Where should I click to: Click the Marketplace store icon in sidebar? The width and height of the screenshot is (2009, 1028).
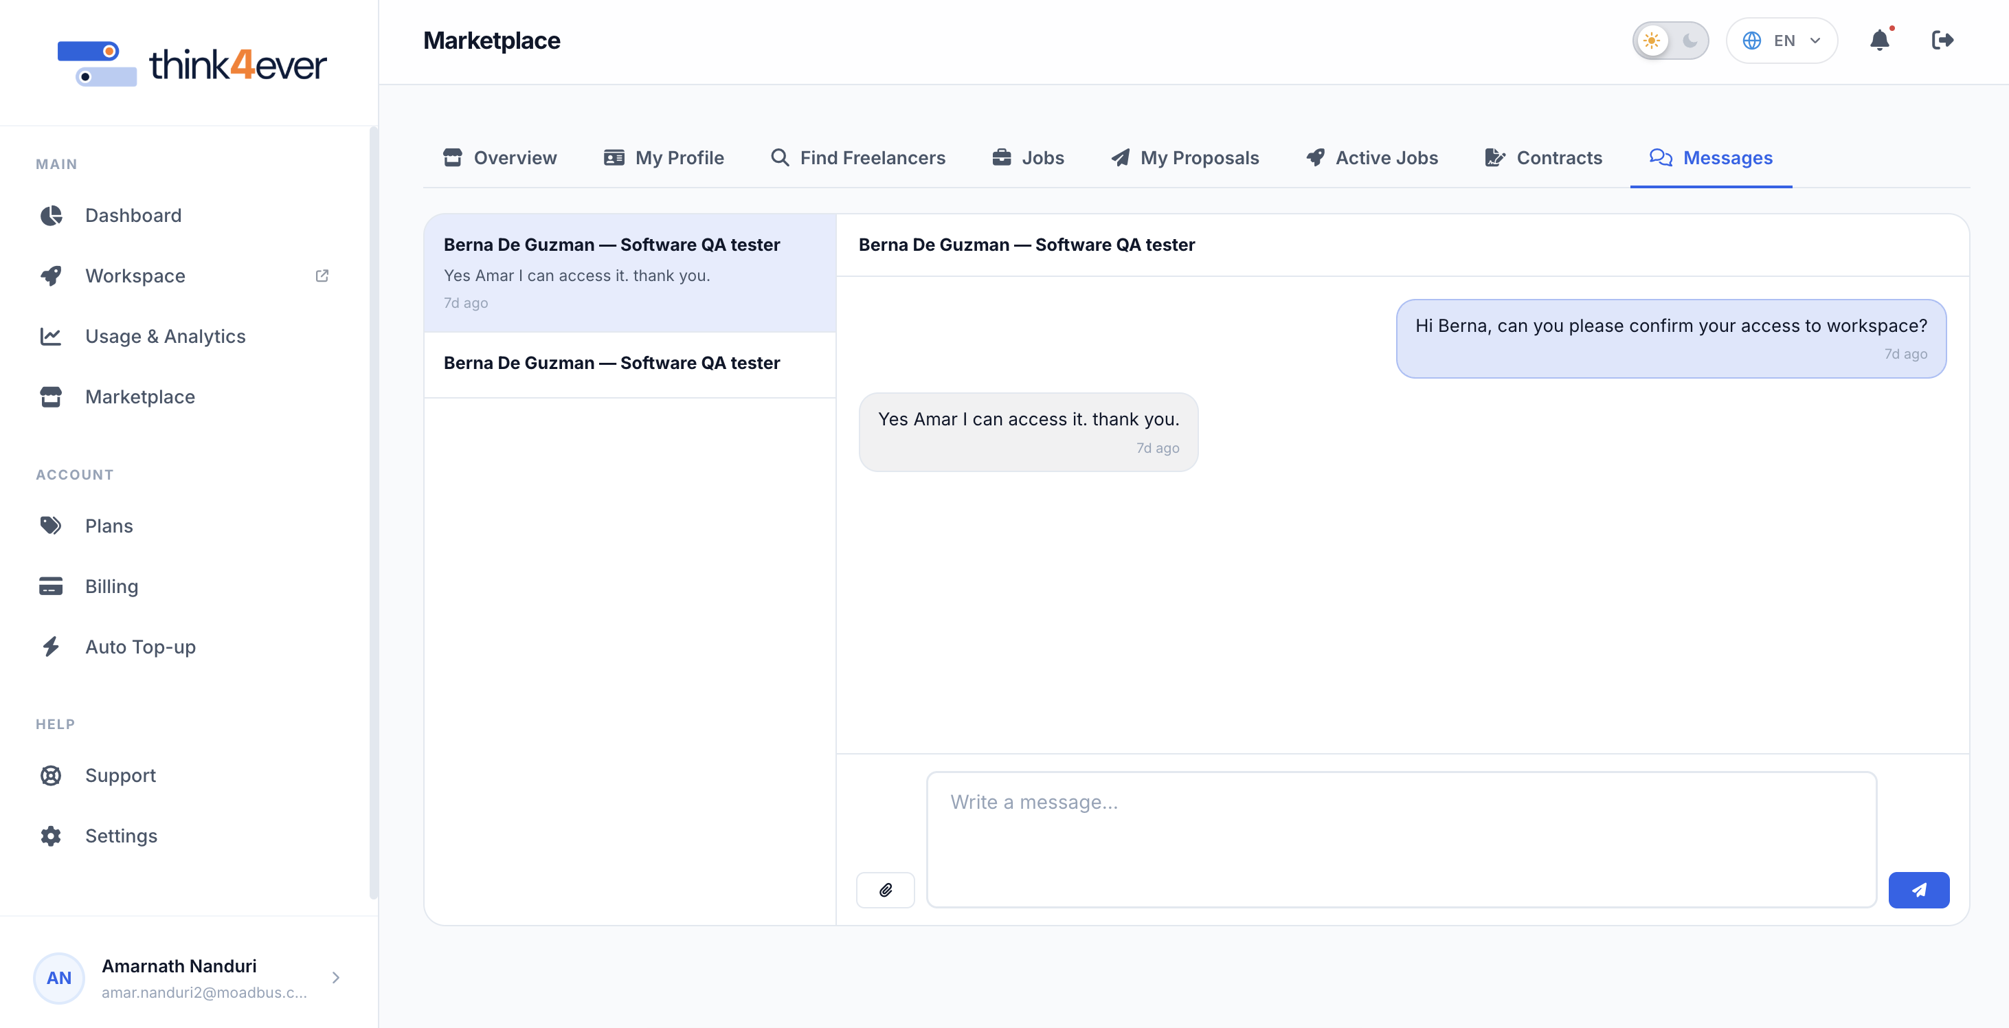[51, 396]
